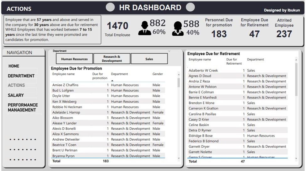
Task: Click the female employee silhouette icon
Action: (x=178, y=29)
